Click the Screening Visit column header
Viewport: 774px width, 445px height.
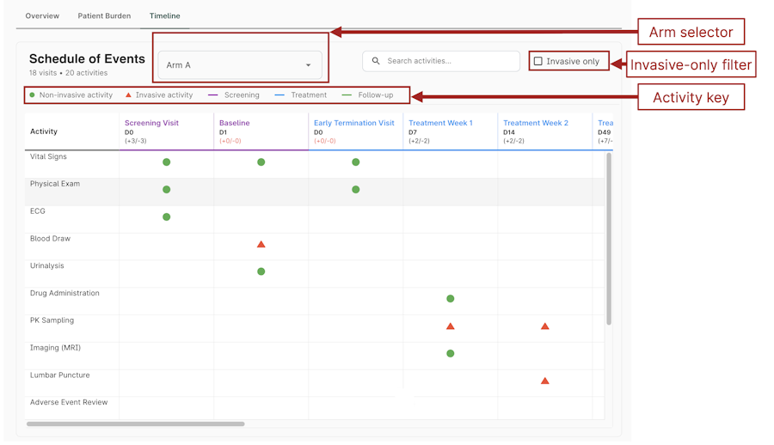click(166, 131)
